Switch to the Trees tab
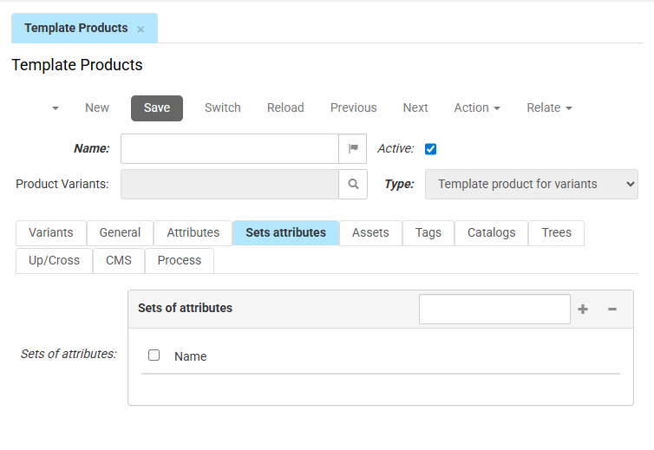Image resolution: width=654 pixels, height=450 pixels. click(x=556, y=232)
